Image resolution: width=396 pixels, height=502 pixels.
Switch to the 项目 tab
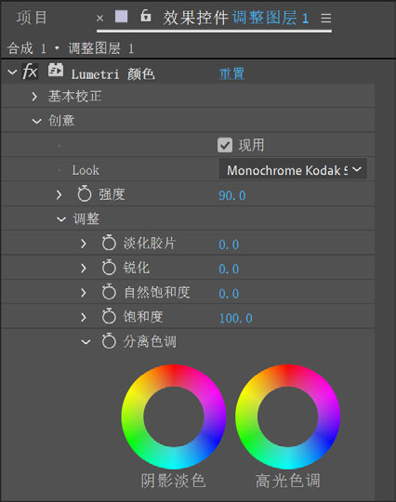tap(32, 18)
